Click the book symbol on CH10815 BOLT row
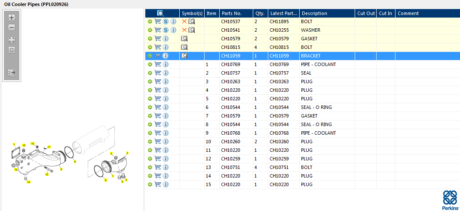 184,47
